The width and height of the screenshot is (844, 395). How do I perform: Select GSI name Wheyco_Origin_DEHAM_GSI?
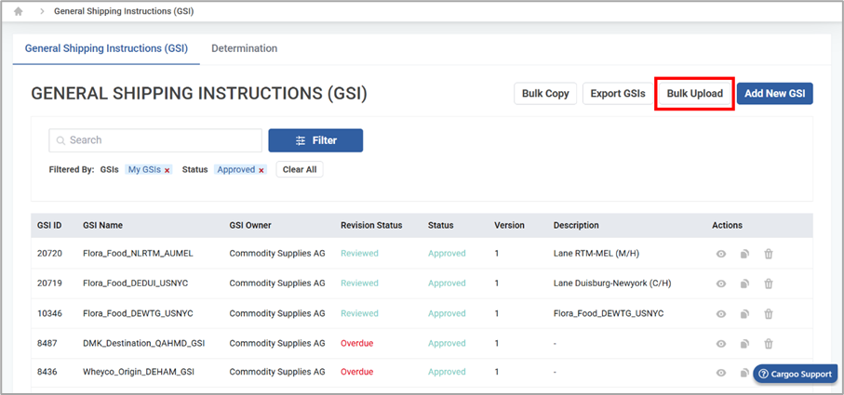point(139,372)
